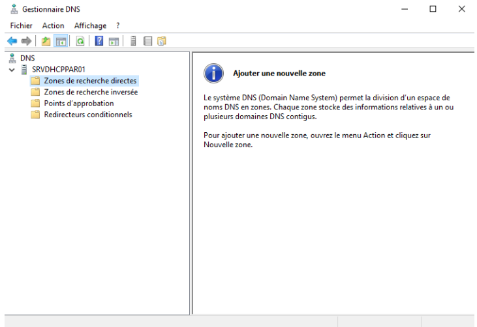Click the paragraph starting "Le système DNS"
This screenshot has width=477, height=327.
(328, 107)
